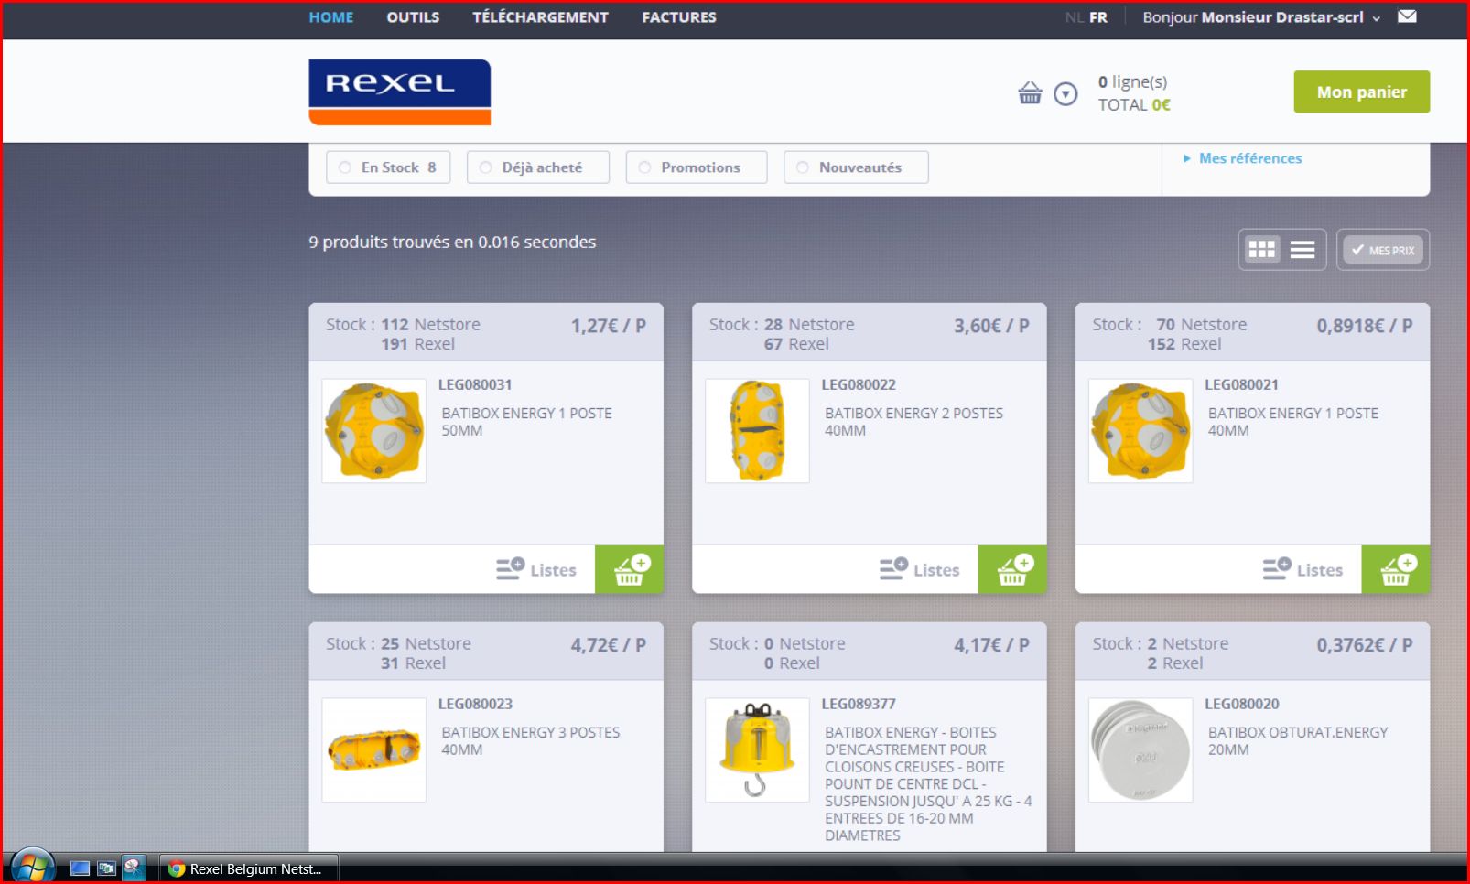Expand the cart summary dropdown arrow
Screen dimensions: 1470x884
pos(1065,93)
